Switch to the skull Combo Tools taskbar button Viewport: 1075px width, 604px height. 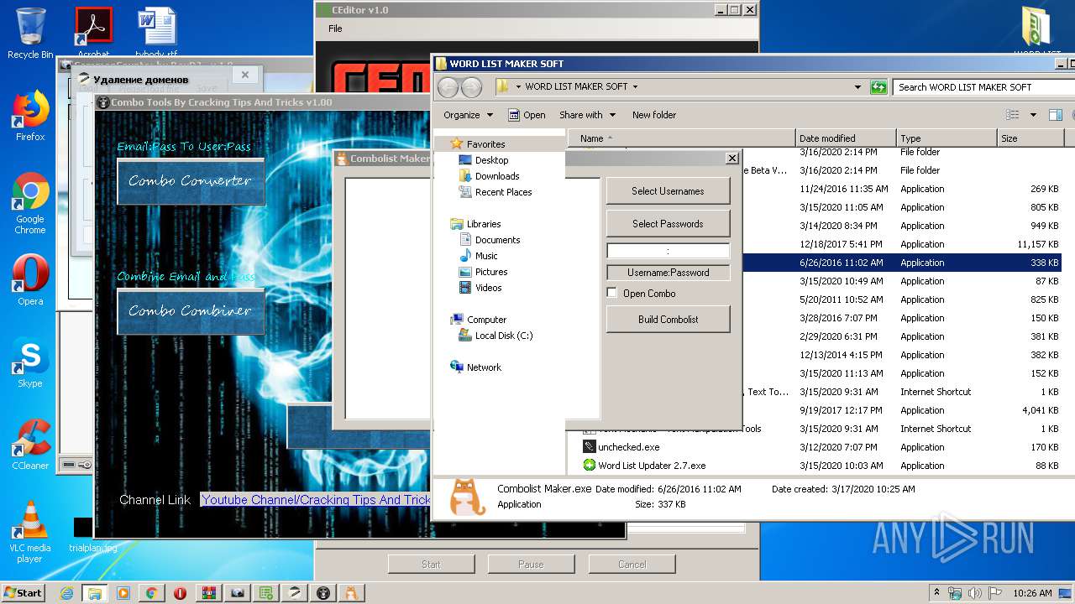coord(323,593)
